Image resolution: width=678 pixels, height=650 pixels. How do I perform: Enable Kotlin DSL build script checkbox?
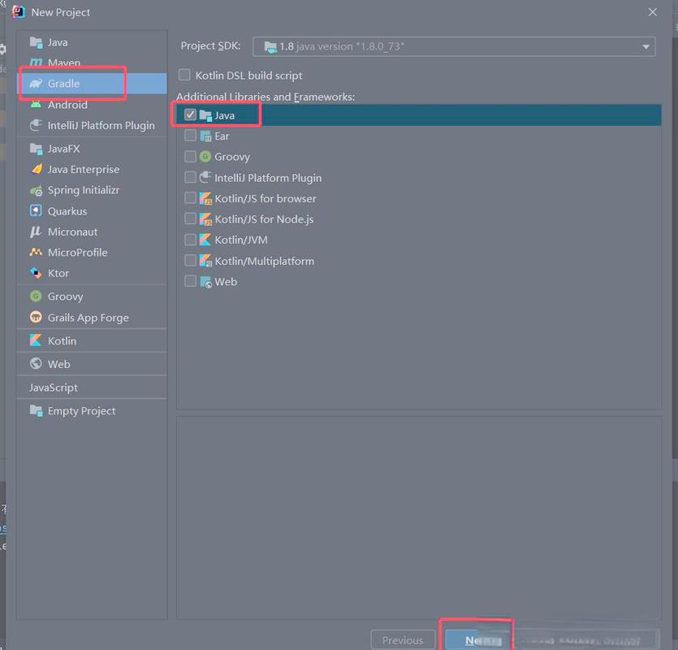[184, 75]
